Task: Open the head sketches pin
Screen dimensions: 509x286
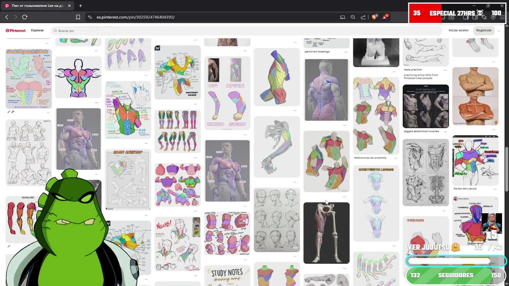Action: [277, 220]
